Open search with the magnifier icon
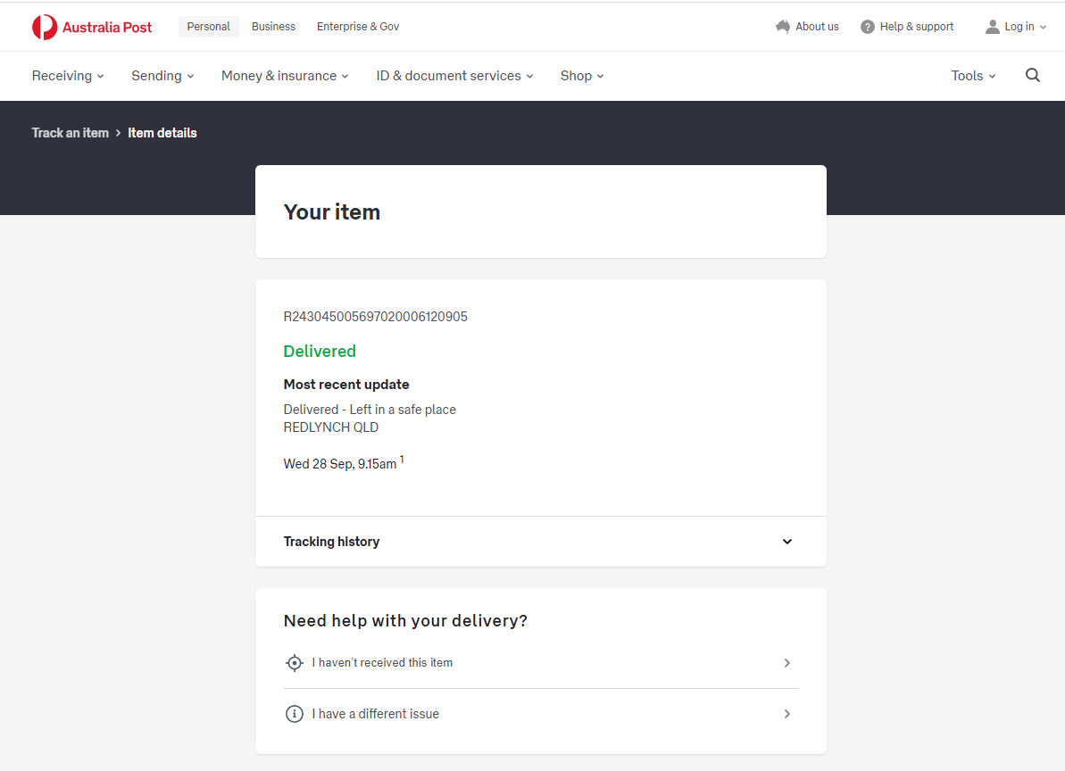Viewport: 1065px width, 771px height. pyautogui.click(x=1033, y=76)
